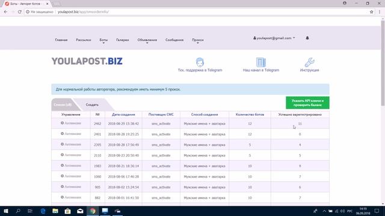Open Edge browser from the taskbar

coord(43,211)
